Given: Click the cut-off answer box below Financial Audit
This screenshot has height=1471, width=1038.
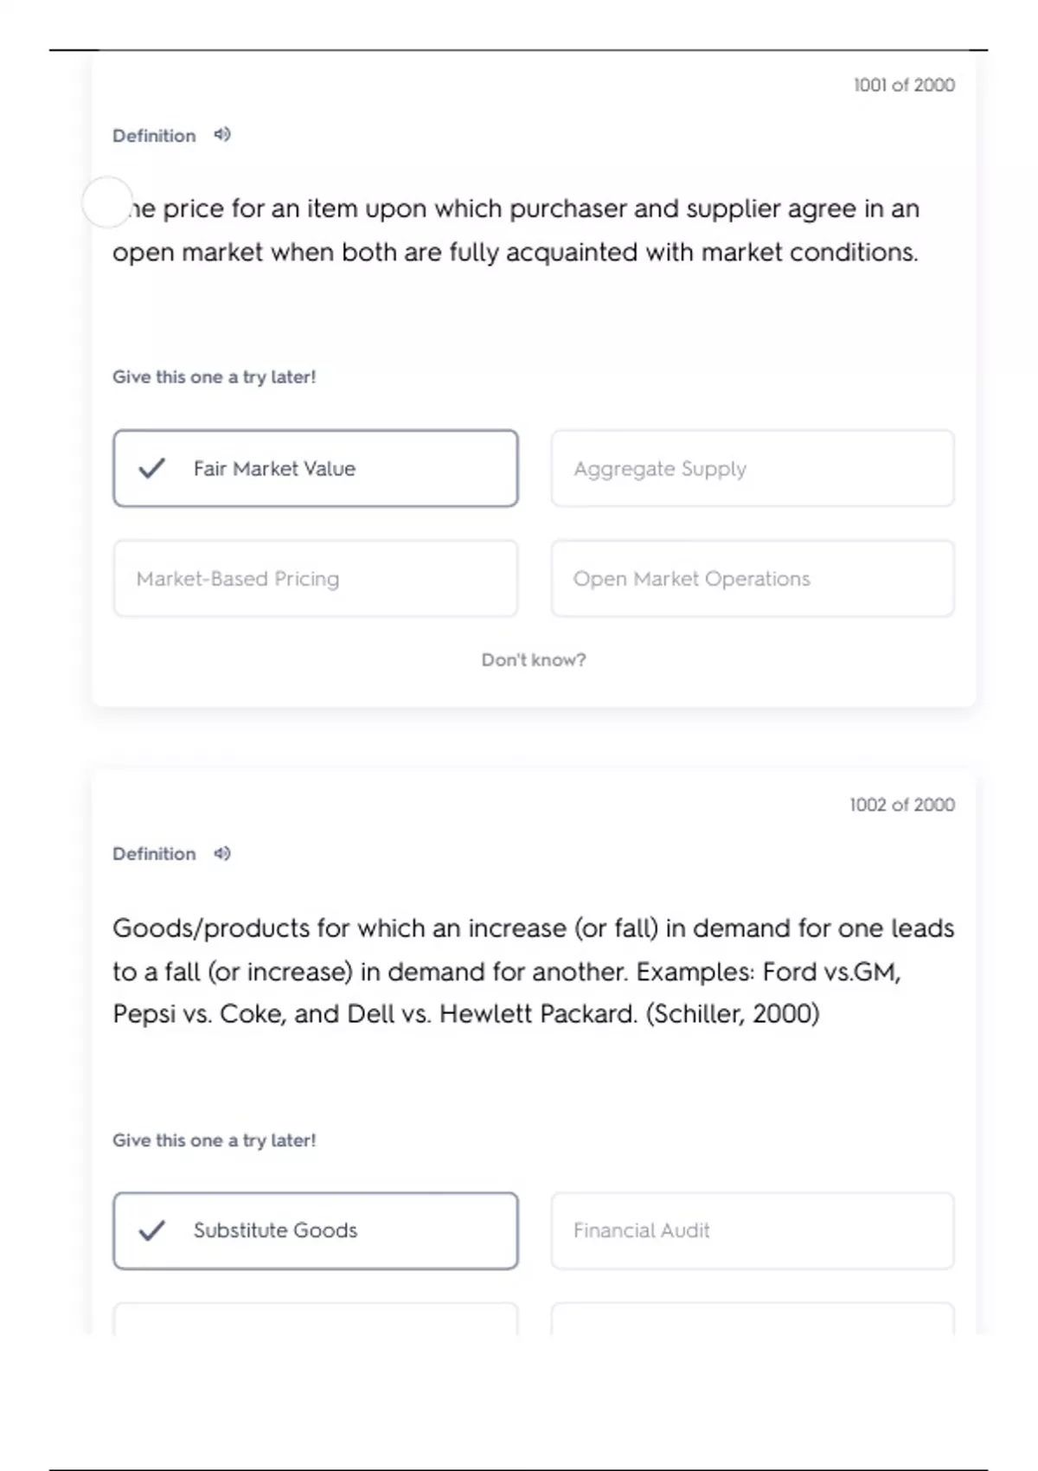Looking at the screenshot, I should coord(753,1320).
